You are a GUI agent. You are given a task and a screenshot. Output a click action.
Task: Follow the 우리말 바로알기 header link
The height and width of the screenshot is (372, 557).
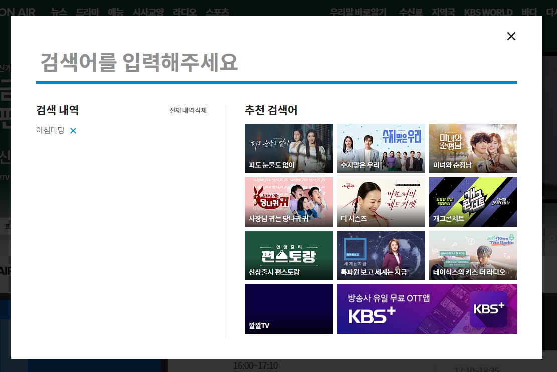click(x=358, y=12)
